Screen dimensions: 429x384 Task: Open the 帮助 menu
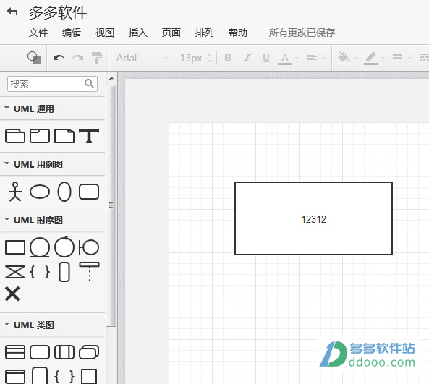pos(238,33)
